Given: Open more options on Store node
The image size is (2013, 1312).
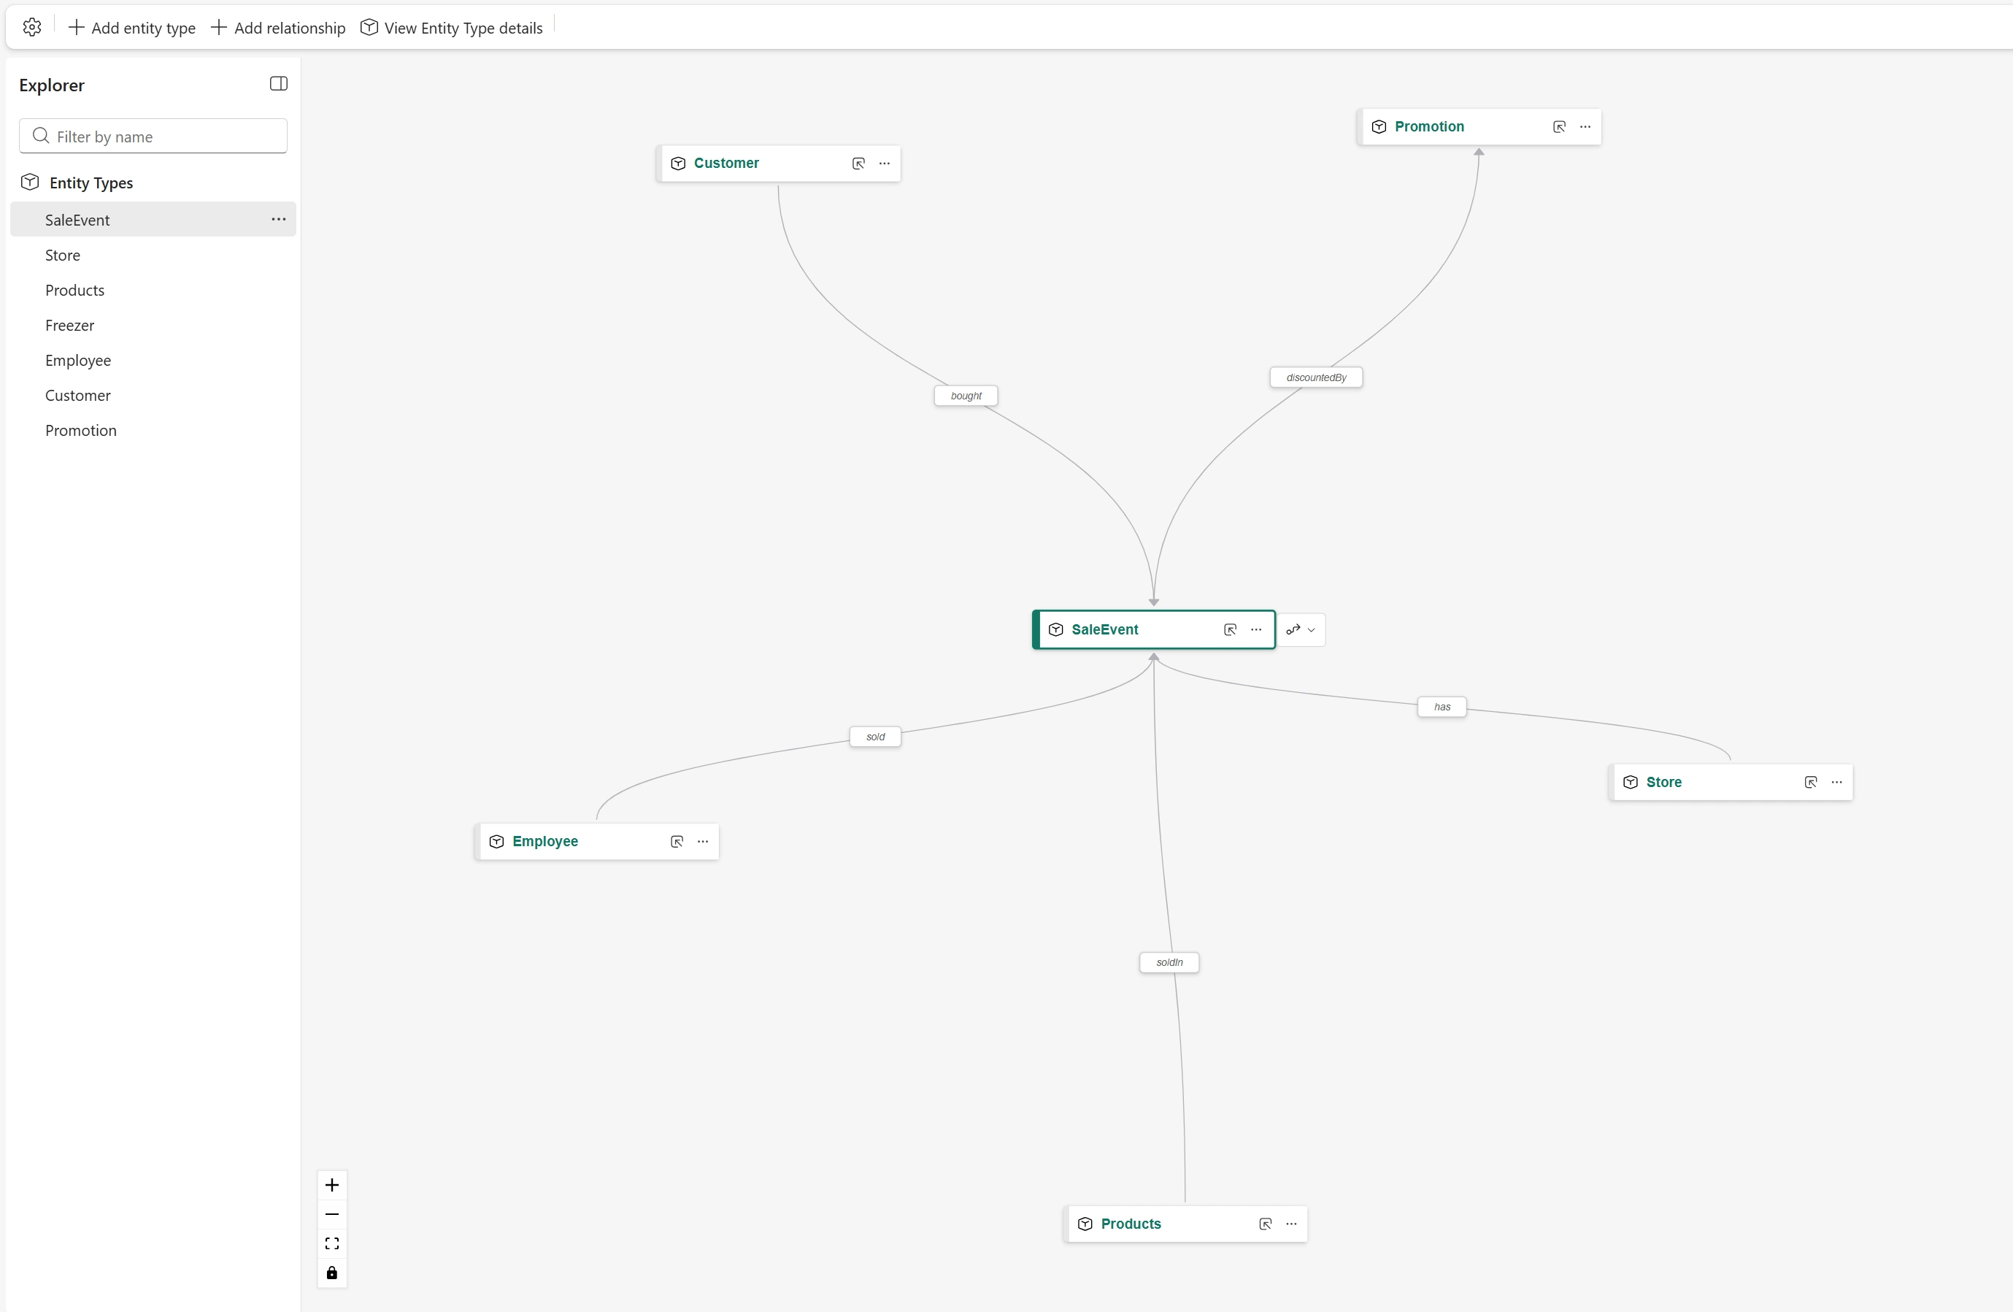Looking at the screenshot, I should pyautogui.click(x=1837, y=783).
